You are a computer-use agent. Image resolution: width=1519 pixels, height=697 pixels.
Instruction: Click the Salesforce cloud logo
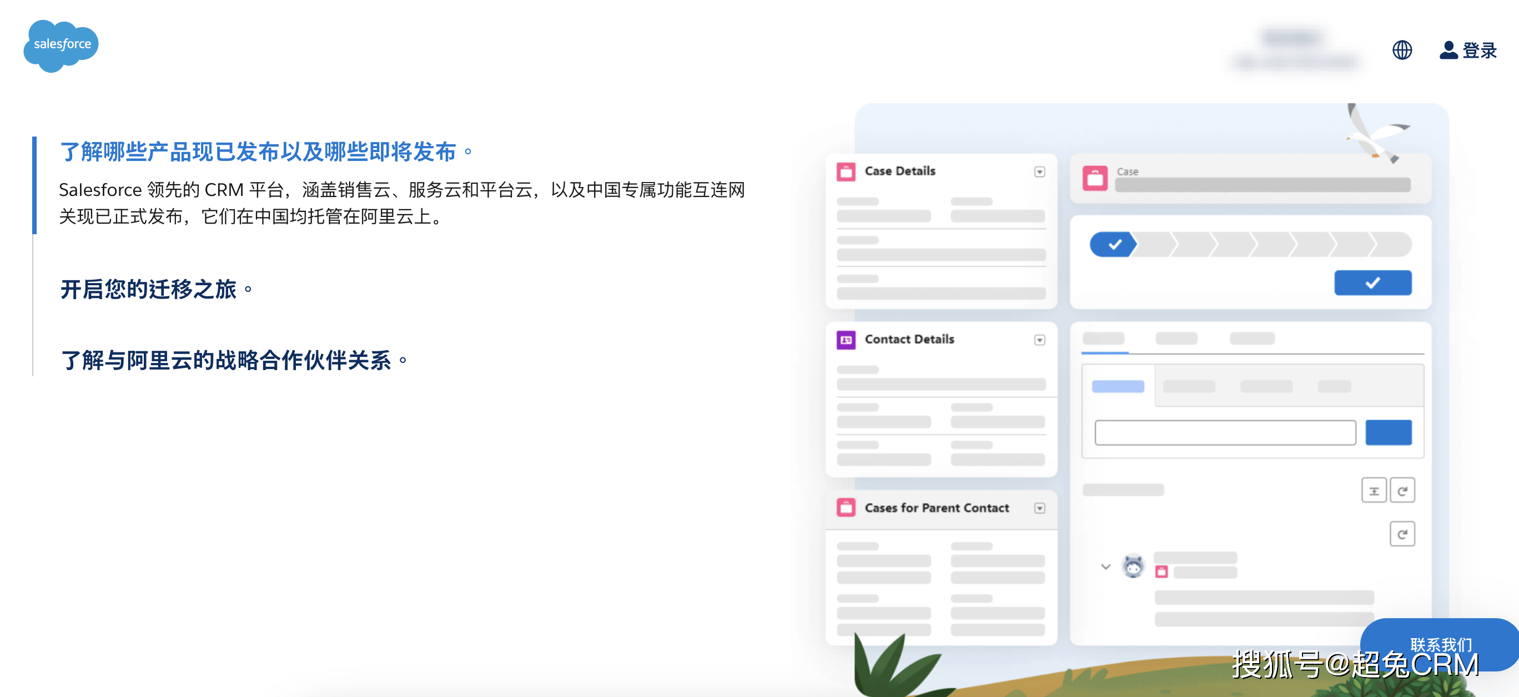click(x=61, y=46)
